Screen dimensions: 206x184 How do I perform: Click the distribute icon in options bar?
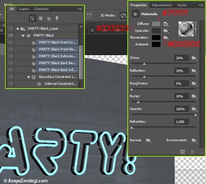pos(89,16)
